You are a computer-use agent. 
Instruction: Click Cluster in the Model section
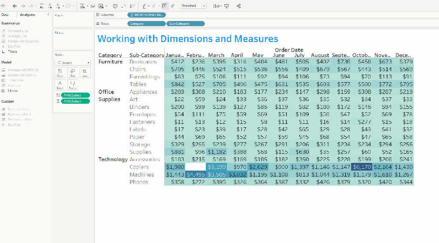pos(12,90)
